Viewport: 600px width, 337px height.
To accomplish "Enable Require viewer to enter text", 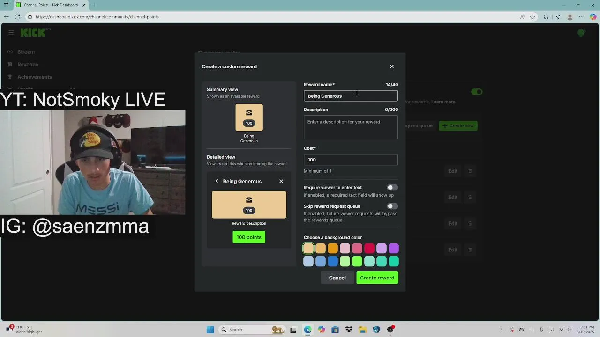I will [x=392, y=188].
